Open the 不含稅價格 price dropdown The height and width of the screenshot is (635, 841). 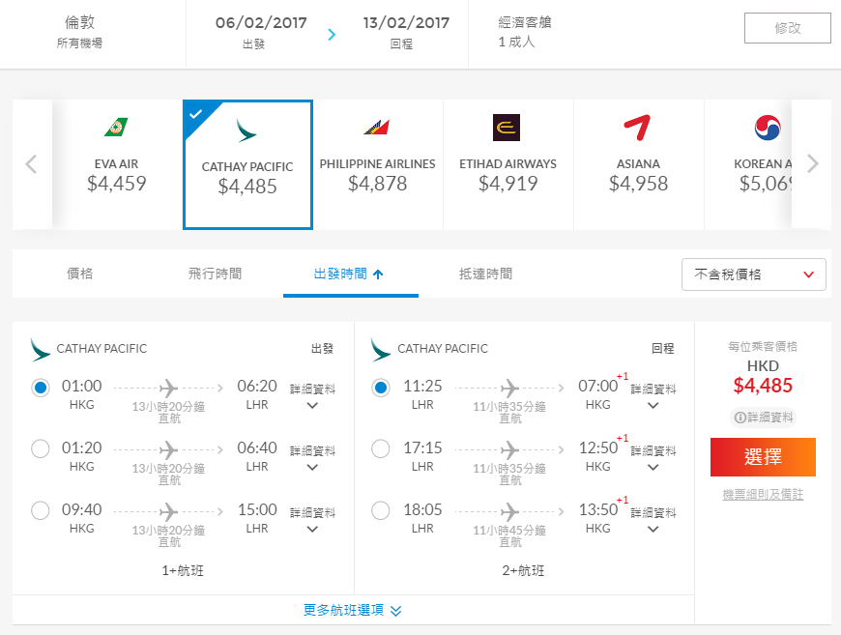(754, 274)
